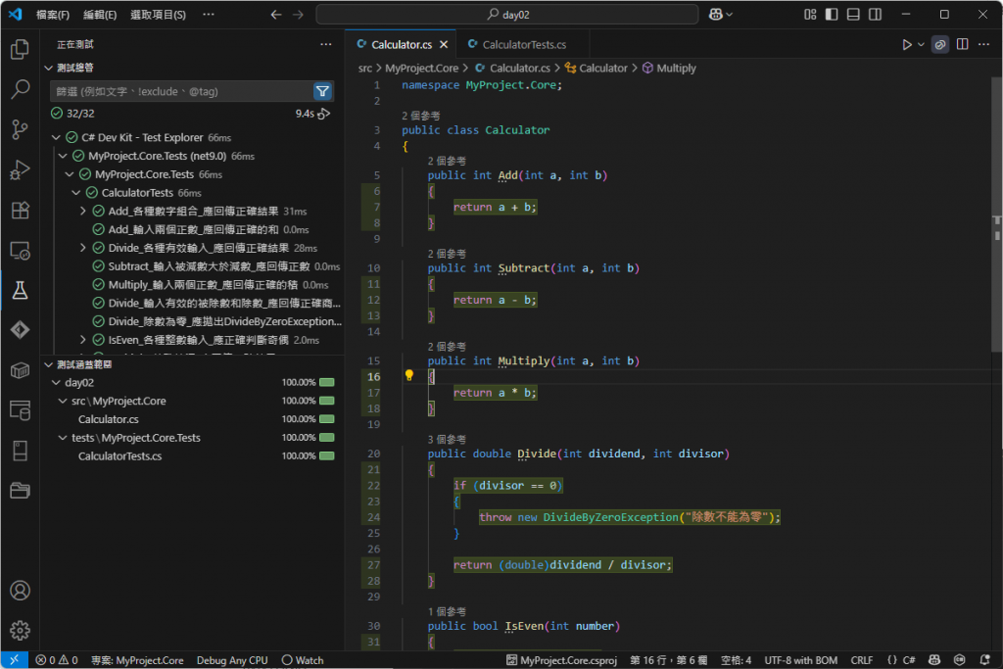Viewport: 1003px width, 669px height.
Task: Collapse day02 coverage folder
Action: [x=56, y=382]
